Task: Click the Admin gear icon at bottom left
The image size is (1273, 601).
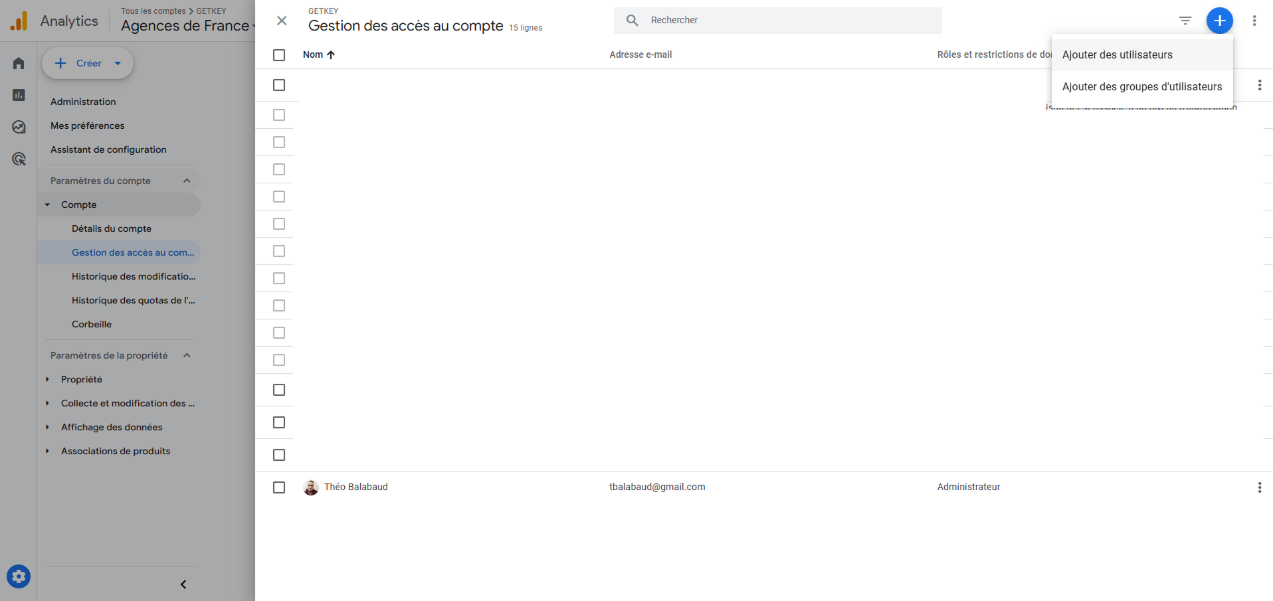Action: [x=18, y=576]
